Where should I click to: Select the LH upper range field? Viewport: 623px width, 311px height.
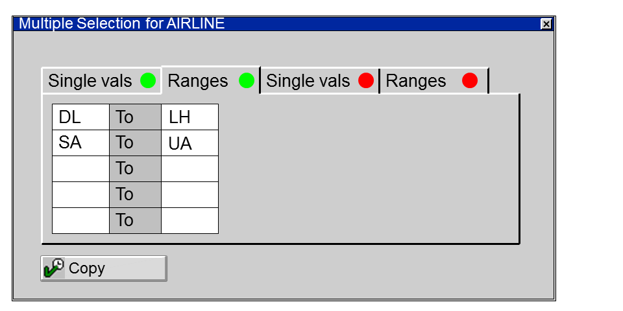(x=189, y=117)
